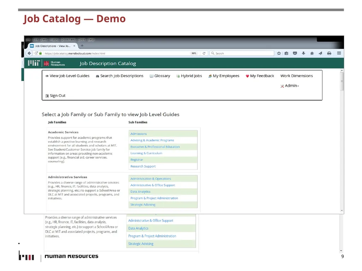Open downloads with the arrow icon
The height and width of the screenshot is (271, 362).
click(x=303, y=53)
